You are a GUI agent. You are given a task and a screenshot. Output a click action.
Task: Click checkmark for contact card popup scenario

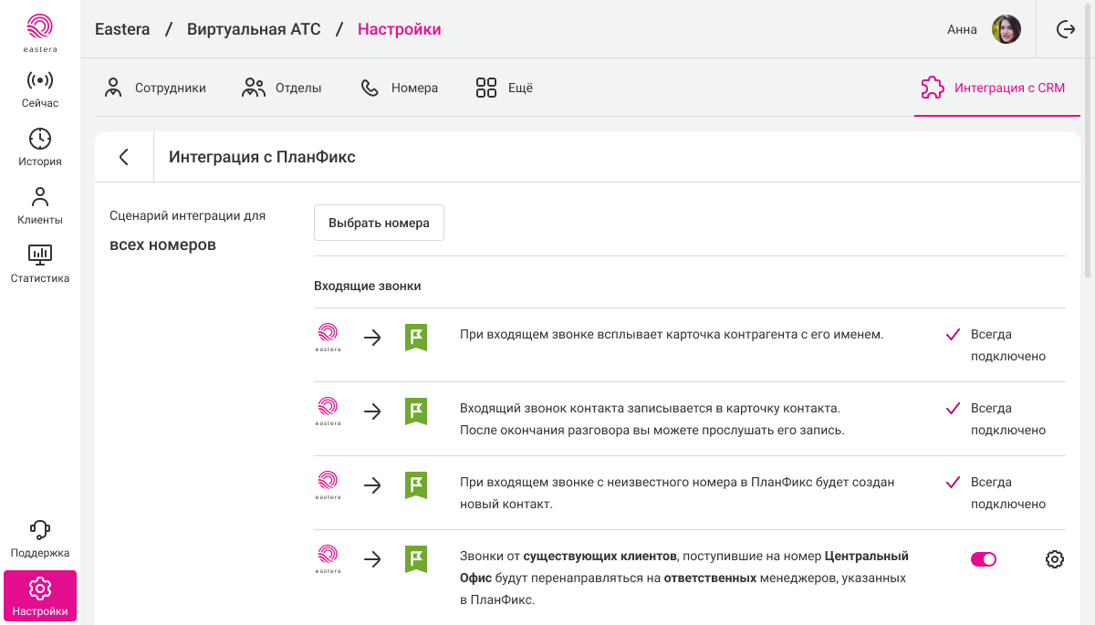954,335
